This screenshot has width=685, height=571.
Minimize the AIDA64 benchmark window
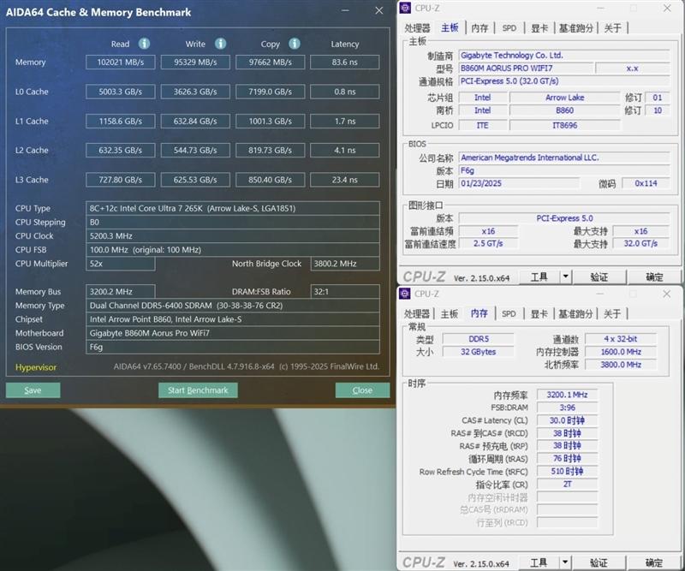pyautogui.click(x=345, y=10)
